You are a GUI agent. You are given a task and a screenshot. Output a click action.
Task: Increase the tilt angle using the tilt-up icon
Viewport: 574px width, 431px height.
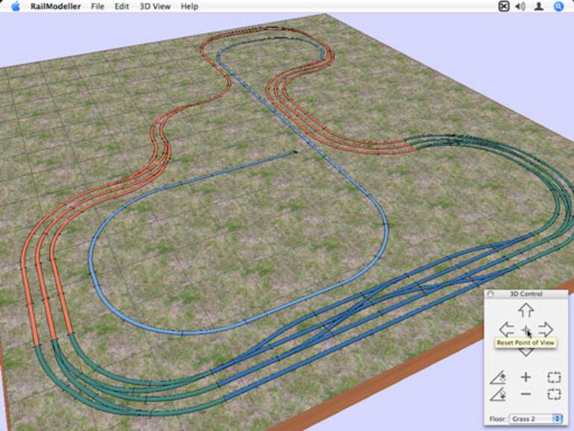click(498, 377)
